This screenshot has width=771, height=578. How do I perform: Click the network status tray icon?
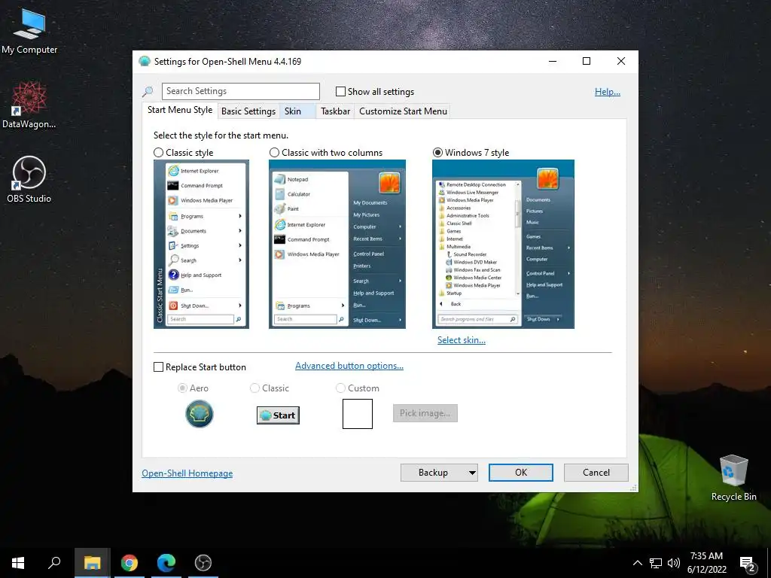point(656,563)
